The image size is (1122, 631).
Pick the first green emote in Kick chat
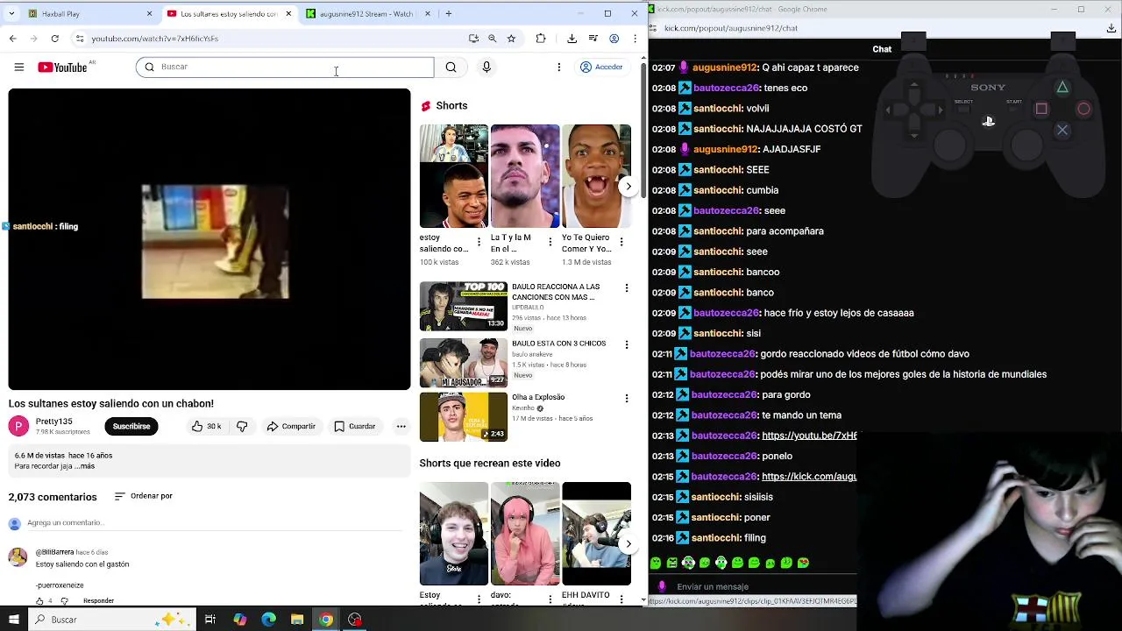pyautogui.click(x=656, y=564)
